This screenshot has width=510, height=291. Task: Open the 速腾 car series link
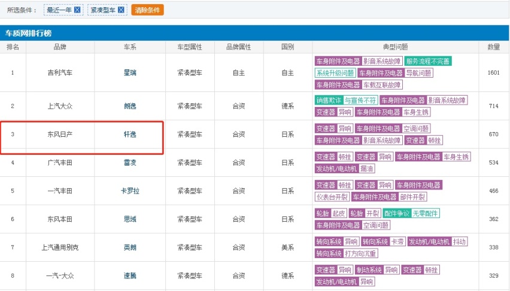[x=130, y=275]
